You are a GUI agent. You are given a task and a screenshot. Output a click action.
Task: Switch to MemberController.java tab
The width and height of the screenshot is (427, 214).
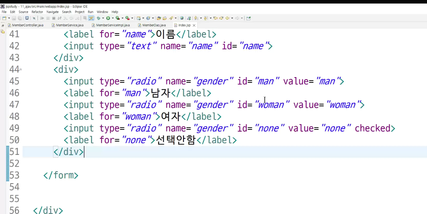(25, 25)
